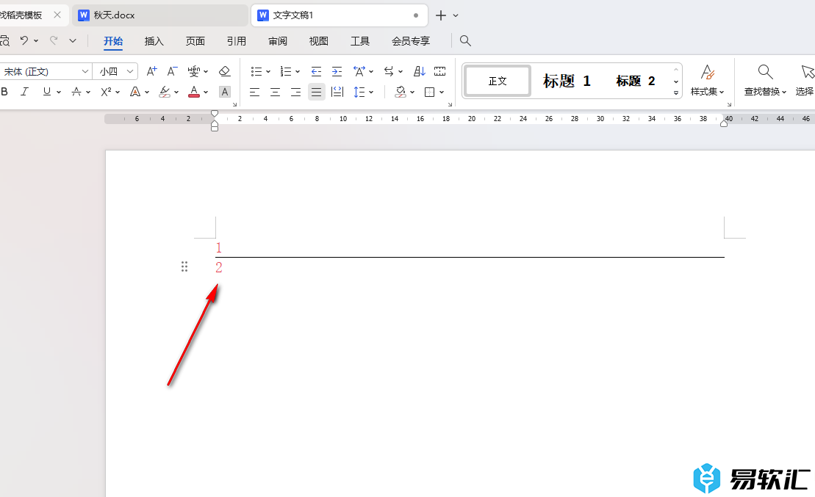
Task: Apply the 标题 1 style
Action: 567,81
